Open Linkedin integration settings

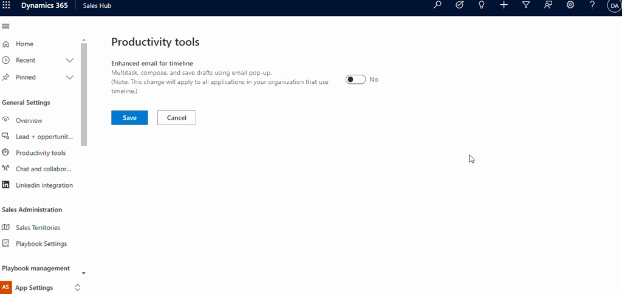pos(44,185)
